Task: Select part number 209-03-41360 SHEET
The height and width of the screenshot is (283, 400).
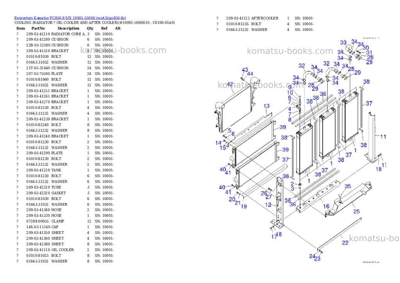Action: [x=38, y=239]
